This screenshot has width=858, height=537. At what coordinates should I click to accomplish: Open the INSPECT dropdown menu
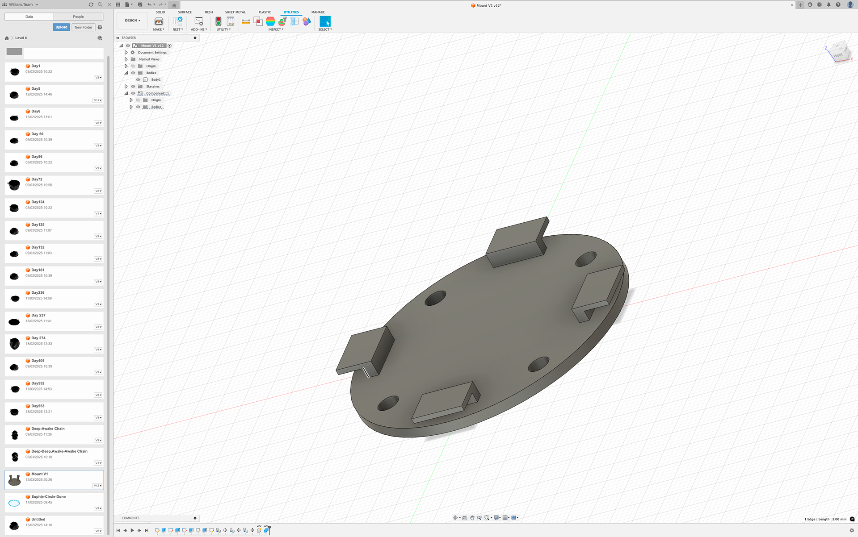(276, 29)
